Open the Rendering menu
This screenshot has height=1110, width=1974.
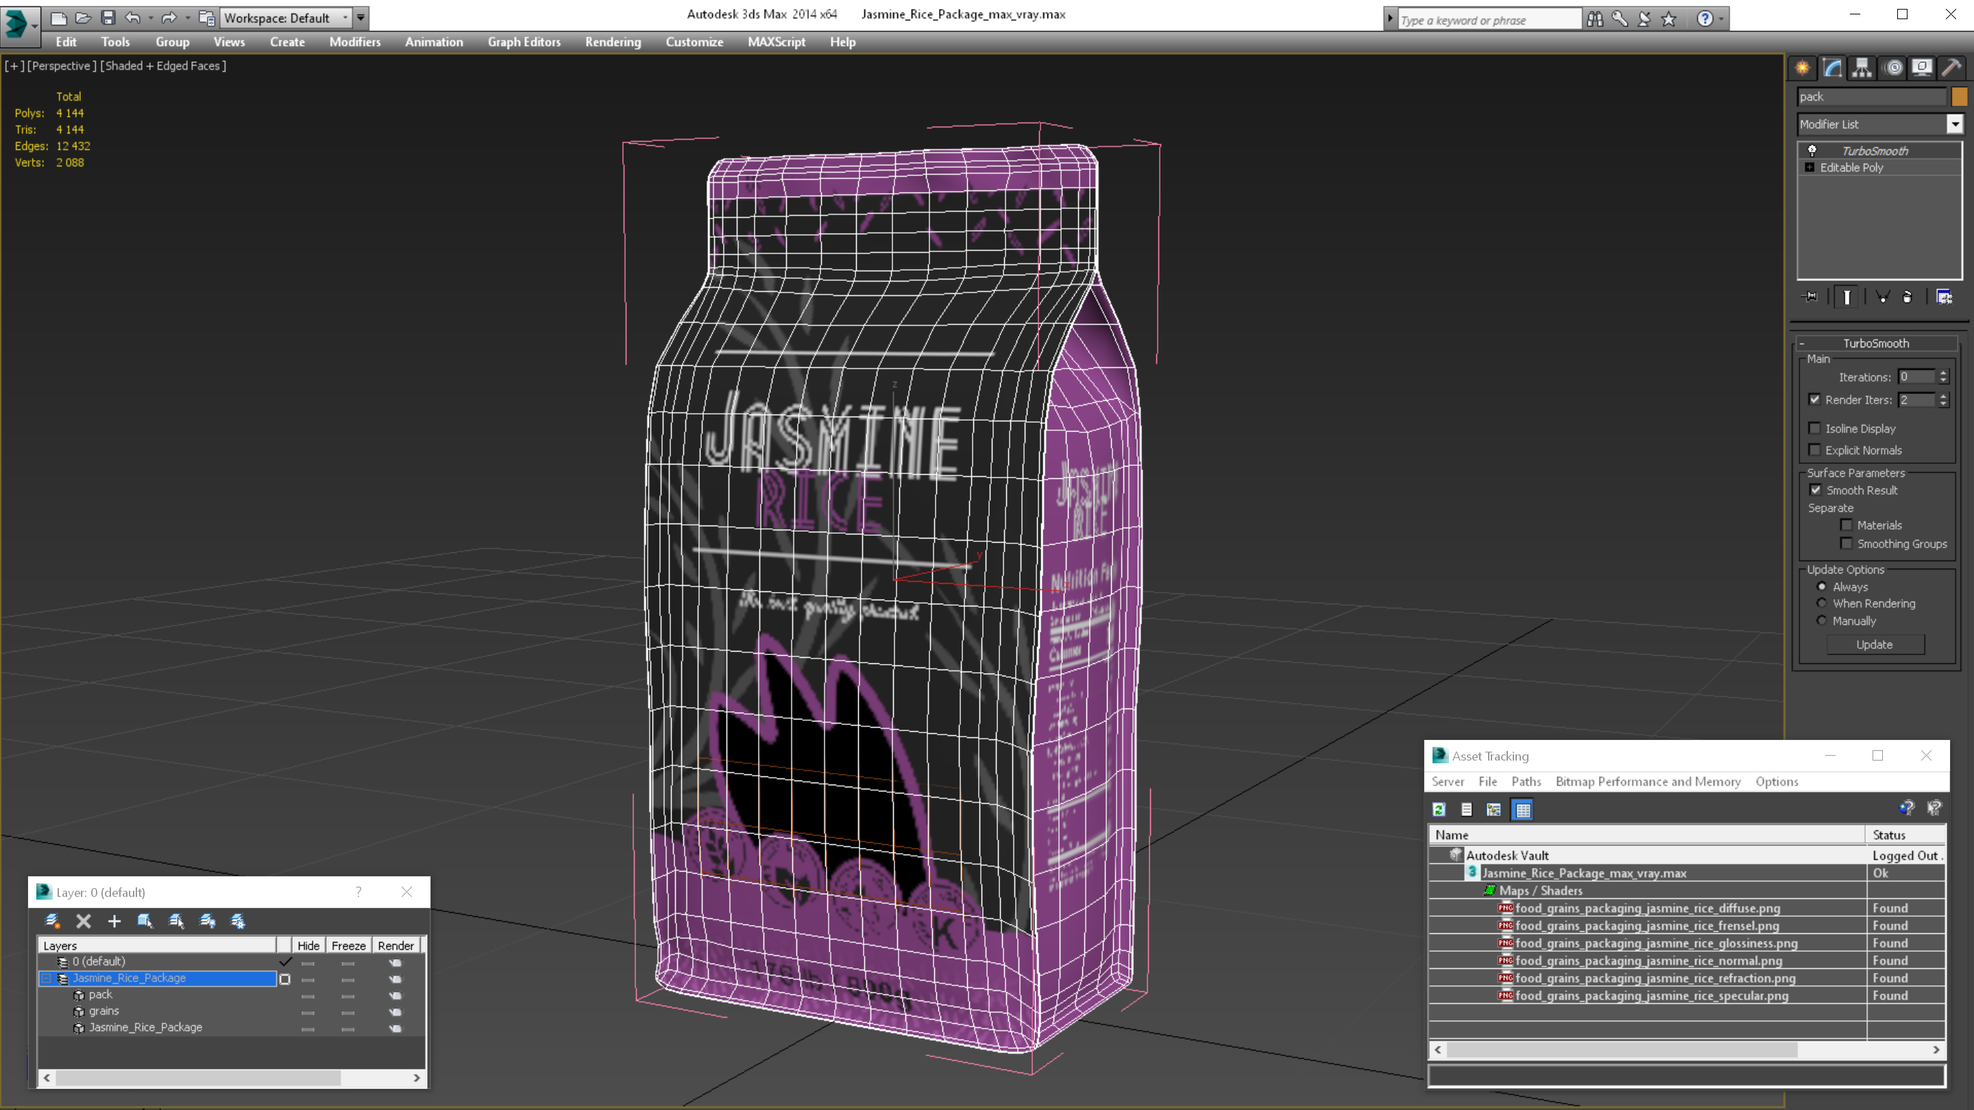(x=613, y=42)
